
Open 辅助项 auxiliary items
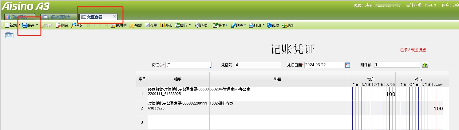(118, 25)
